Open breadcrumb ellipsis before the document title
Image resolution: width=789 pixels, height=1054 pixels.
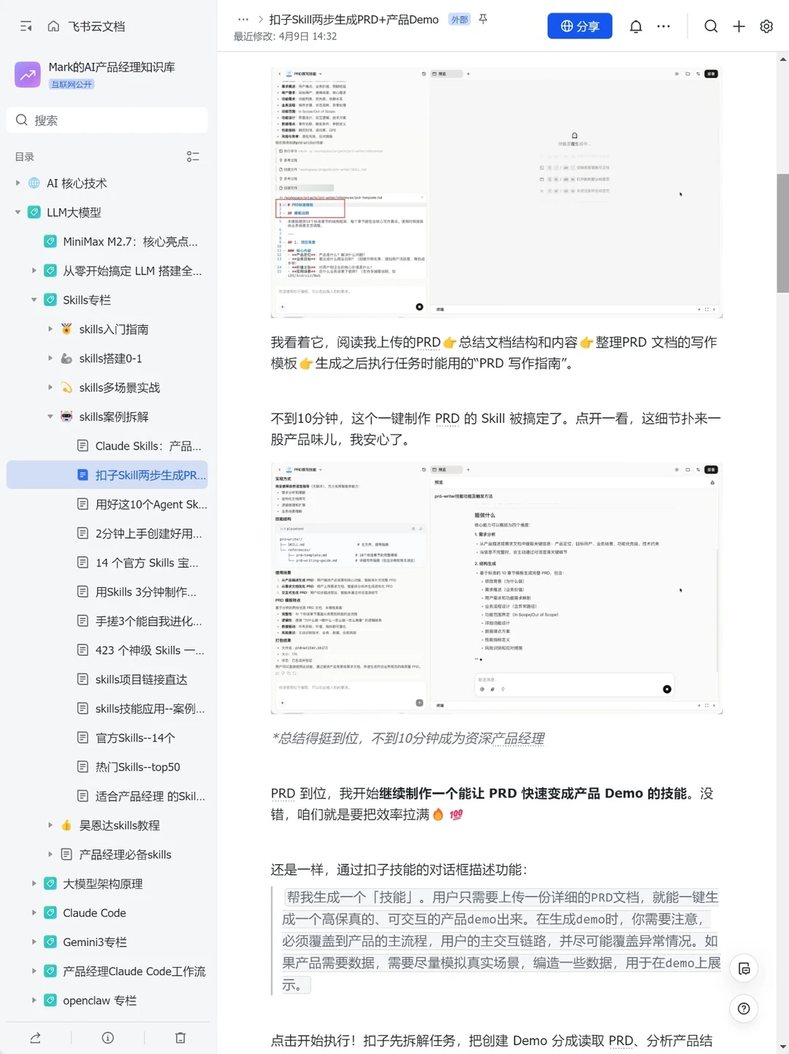pos(243,20)
